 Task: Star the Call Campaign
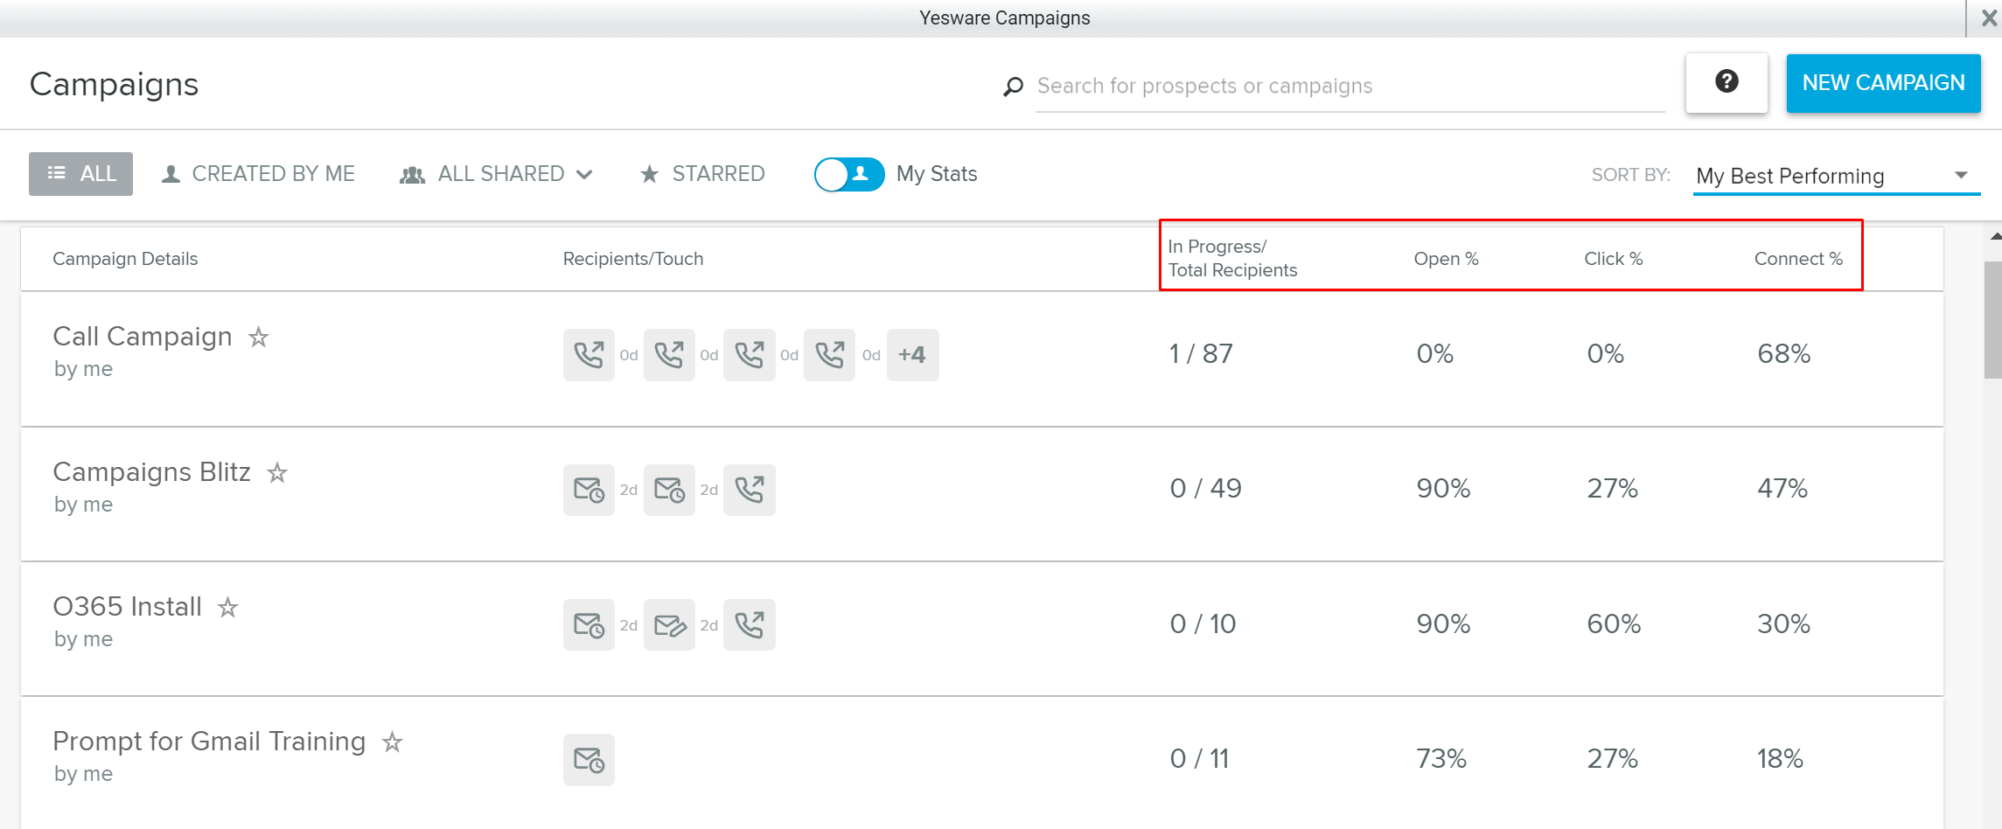point(258,337)
